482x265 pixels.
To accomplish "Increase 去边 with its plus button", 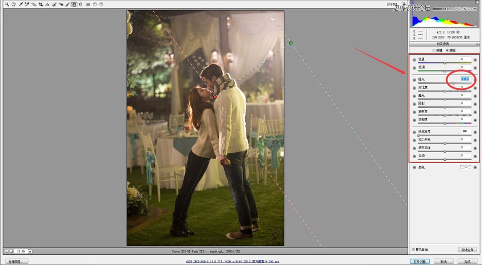I will click(x=475, y=156).
